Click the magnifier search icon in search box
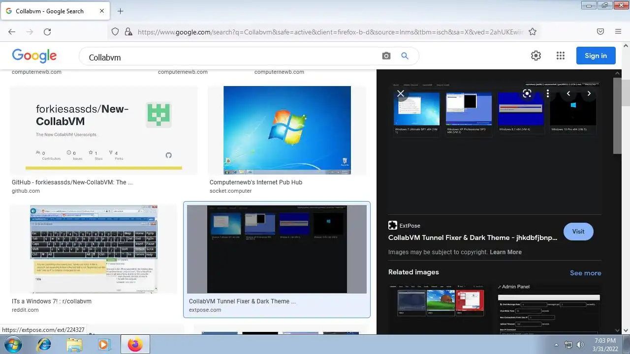Screen dimensions: 630x354 pos(405,56)
